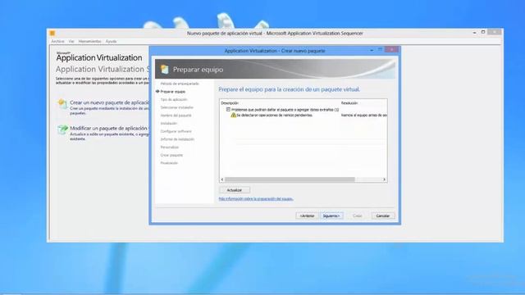
Task: Click the 'Descripción' column header
Action: click(230, 103)
